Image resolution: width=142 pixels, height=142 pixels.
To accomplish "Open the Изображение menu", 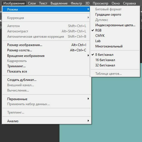I will 14,3.
